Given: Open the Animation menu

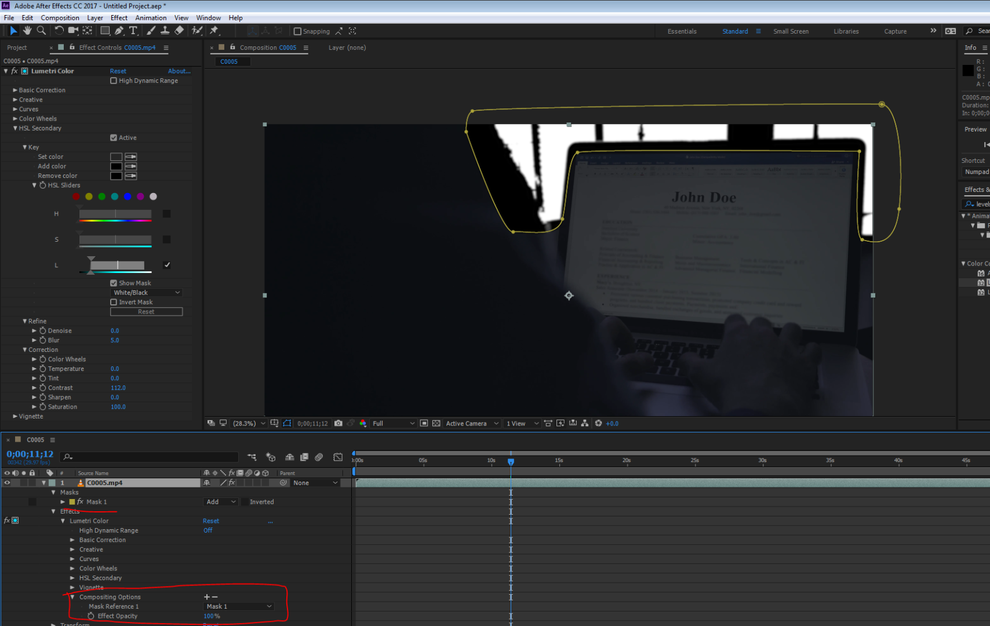Looking at the screenshot, I should pyautogui.click(x=151, y=18).
